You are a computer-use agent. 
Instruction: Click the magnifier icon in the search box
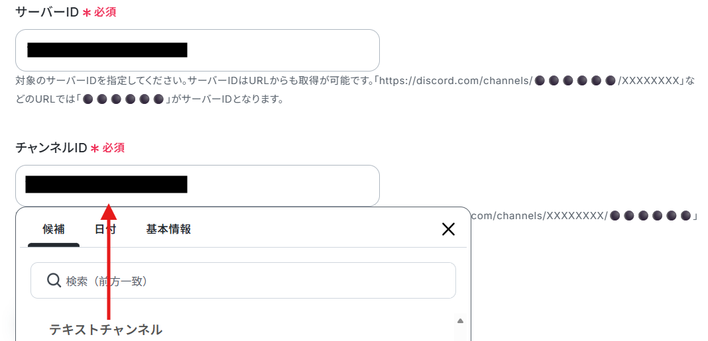pos(54,281)
